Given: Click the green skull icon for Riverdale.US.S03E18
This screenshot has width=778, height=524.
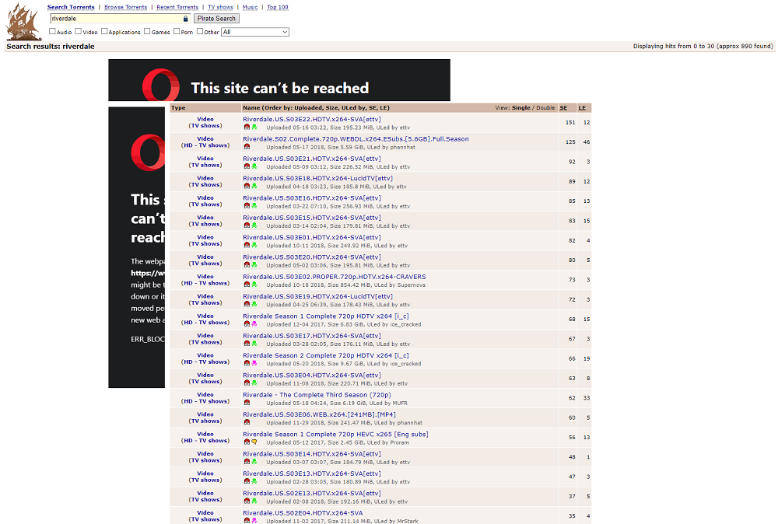Looking at the screenshot, I should pyautogui.click(x=254, y=187).
